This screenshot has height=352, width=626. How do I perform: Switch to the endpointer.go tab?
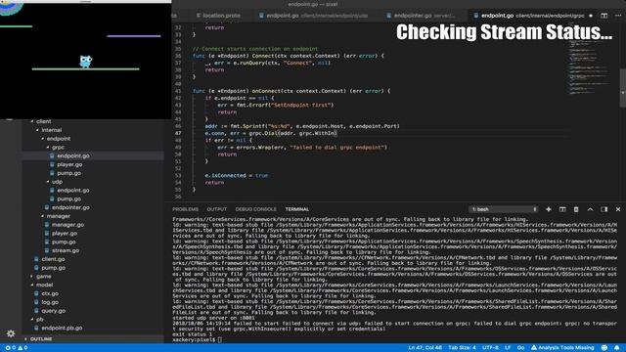tap(424, 16)
